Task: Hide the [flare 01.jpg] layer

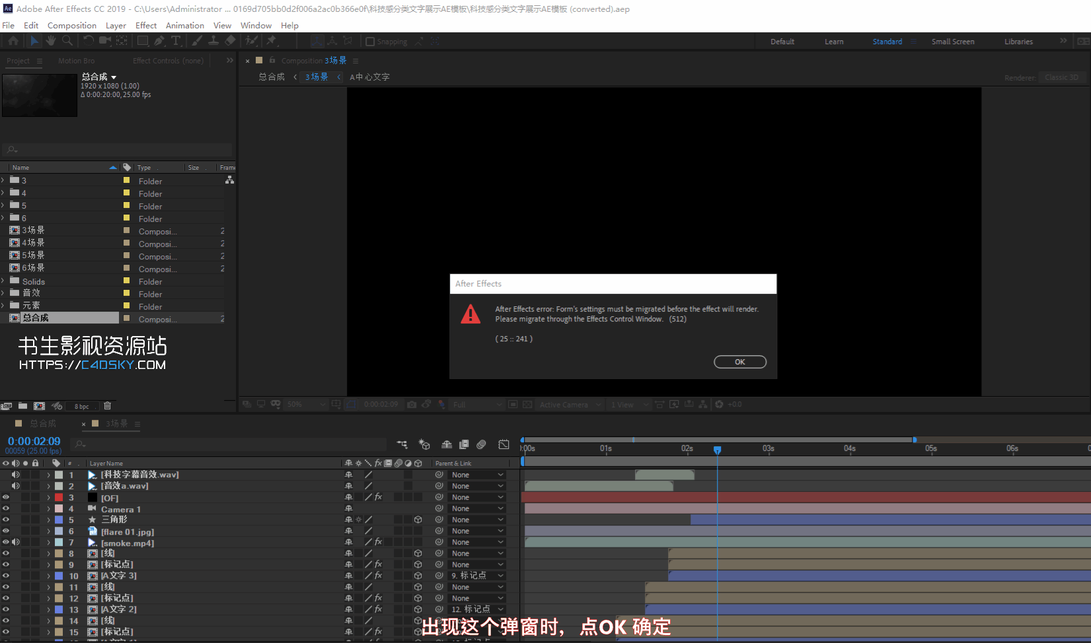Action: click(x=6, y=531)
